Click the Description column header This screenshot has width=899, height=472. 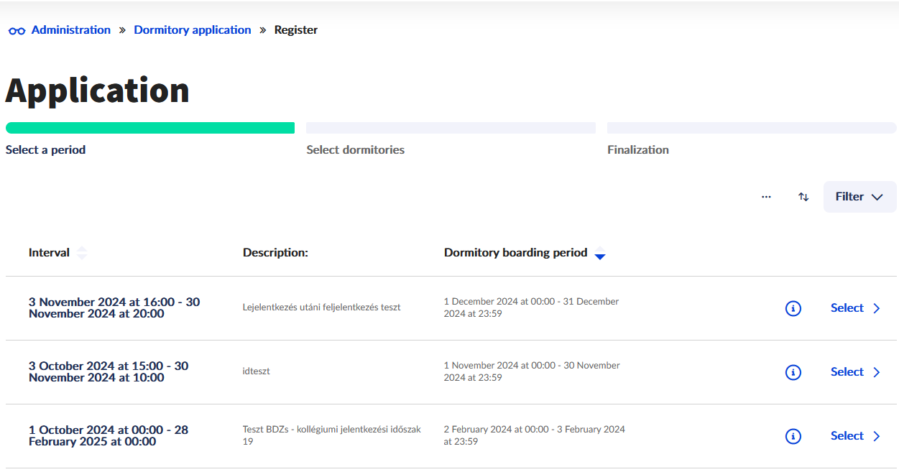point(275,253)
